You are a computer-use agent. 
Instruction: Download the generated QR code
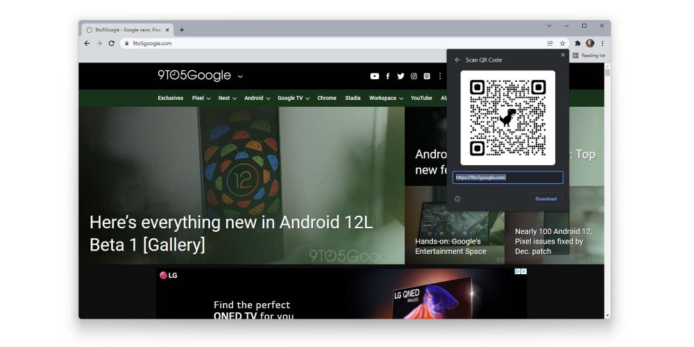coord(545,199)
